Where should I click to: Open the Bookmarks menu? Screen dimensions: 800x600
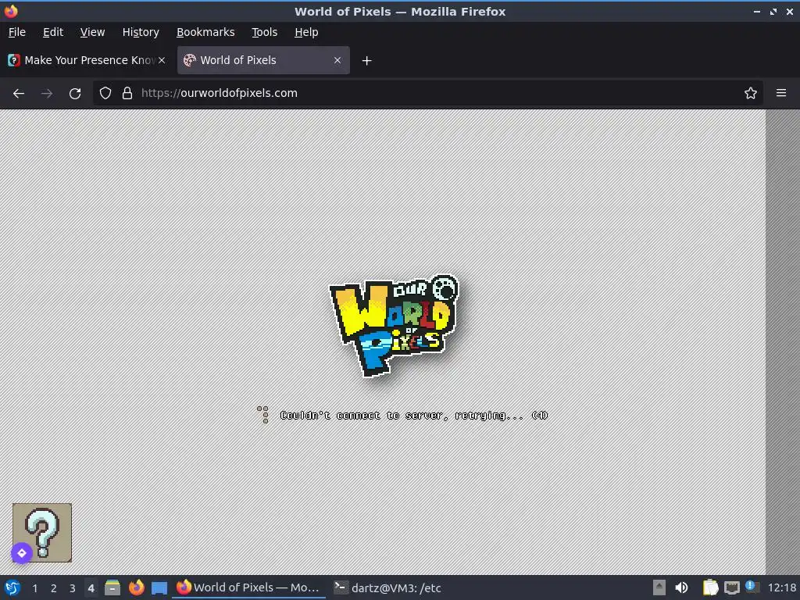tap(205, 32)
